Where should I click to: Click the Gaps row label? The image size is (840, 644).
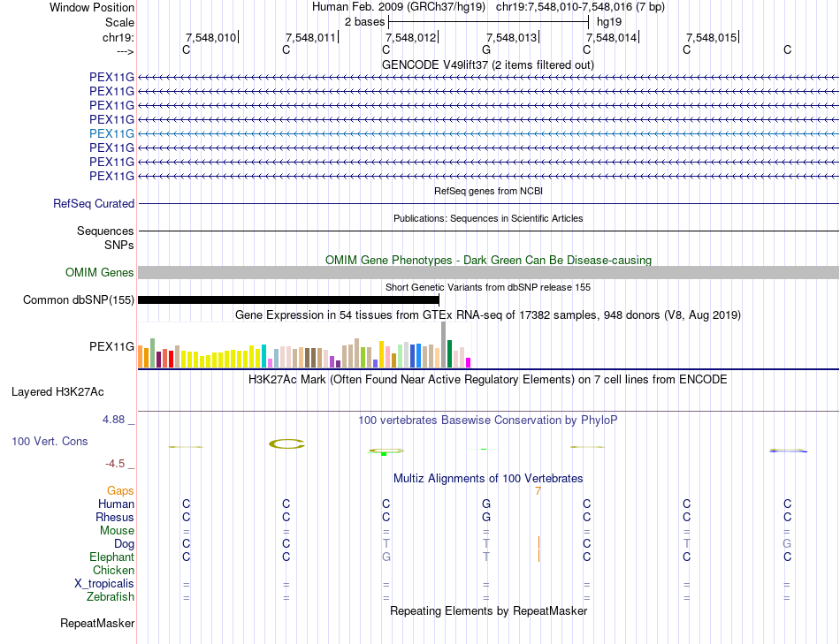pos(120,490)
